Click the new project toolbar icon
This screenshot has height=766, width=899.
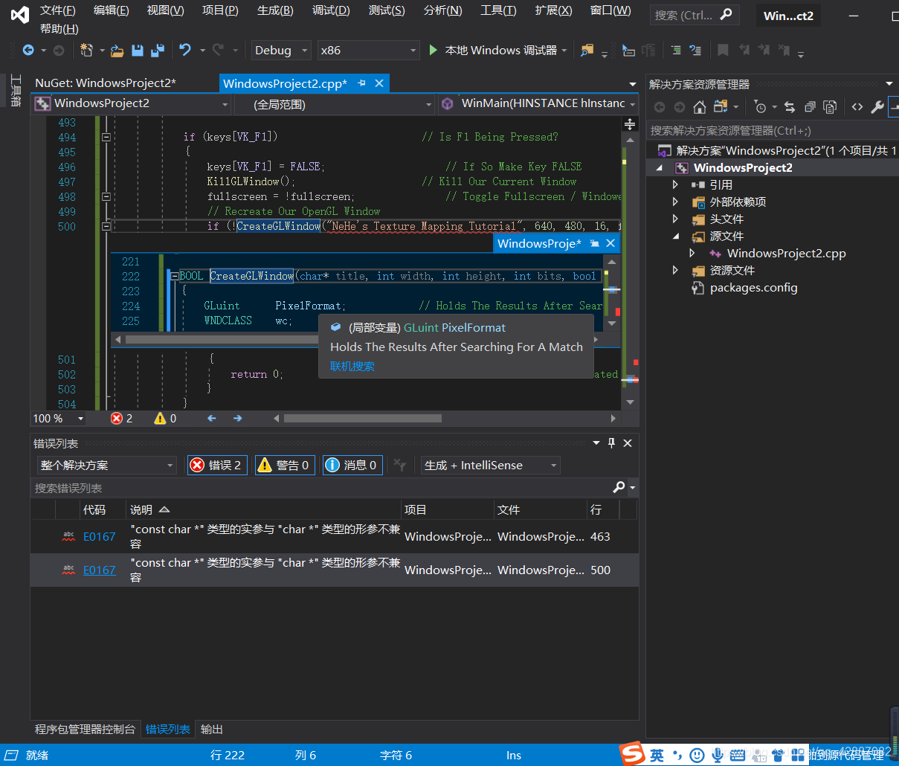tap(86, 51)
